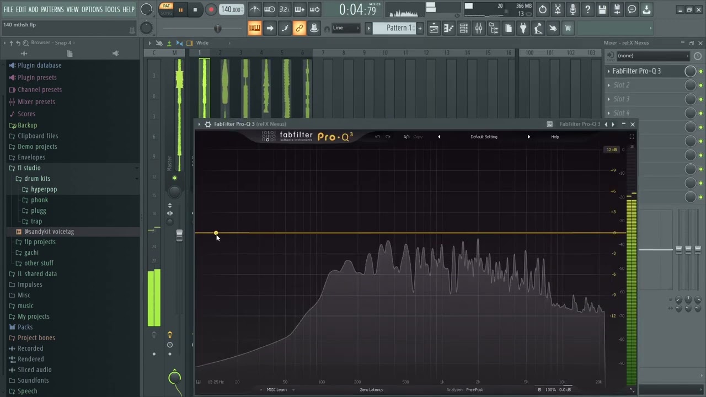Screen dimensions: 706x397
Task: Open the Packs folder in browser
Action: (x=25, y=327)
